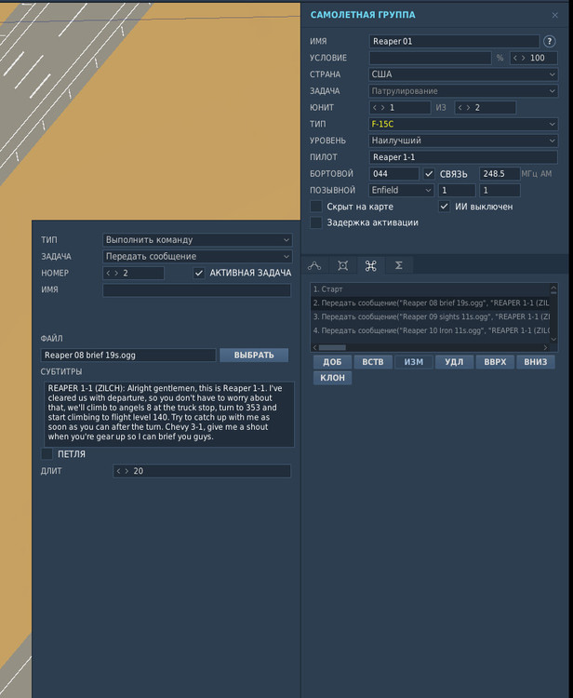Click the УДЛ delete button

click(454, 362)
